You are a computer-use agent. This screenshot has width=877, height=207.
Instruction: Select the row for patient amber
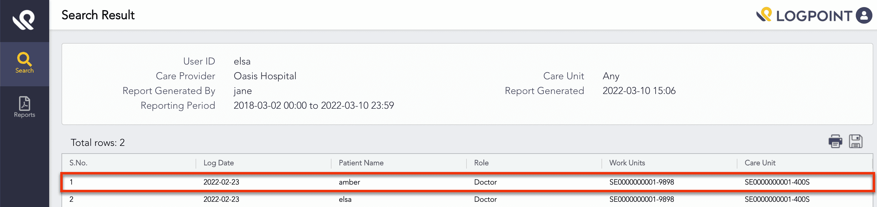349,182
